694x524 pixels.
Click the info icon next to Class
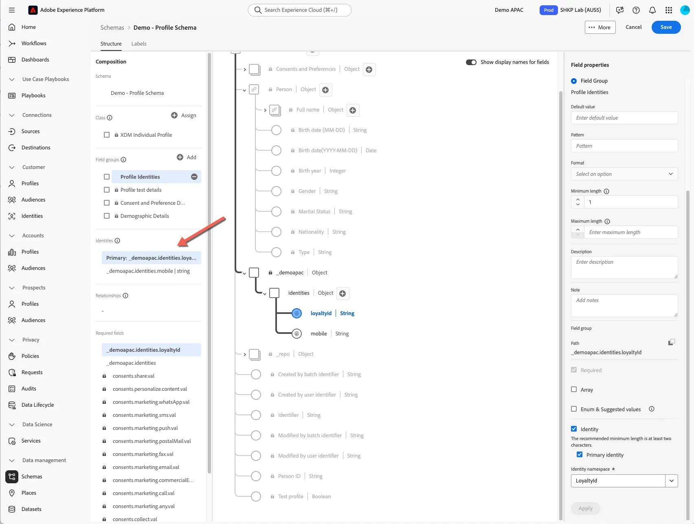(x=110, y=118)
